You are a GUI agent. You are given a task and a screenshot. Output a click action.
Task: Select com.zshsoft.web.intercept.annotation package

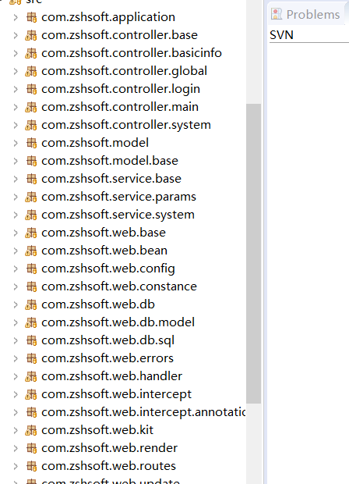[x=143, y=412]
